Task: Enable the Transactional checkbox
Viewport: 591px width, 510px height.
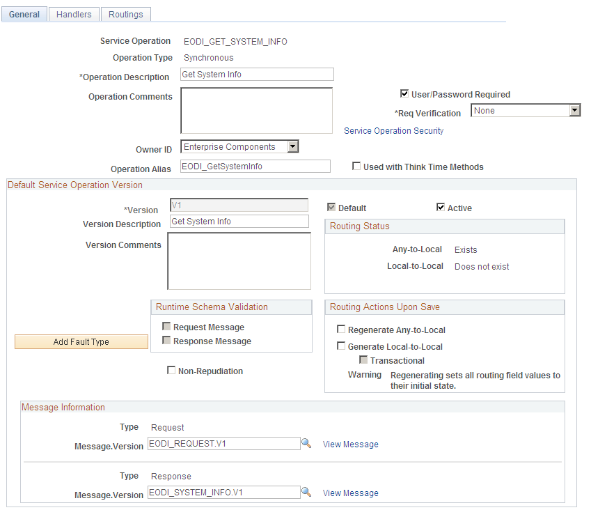Action: tap(363, 360)
